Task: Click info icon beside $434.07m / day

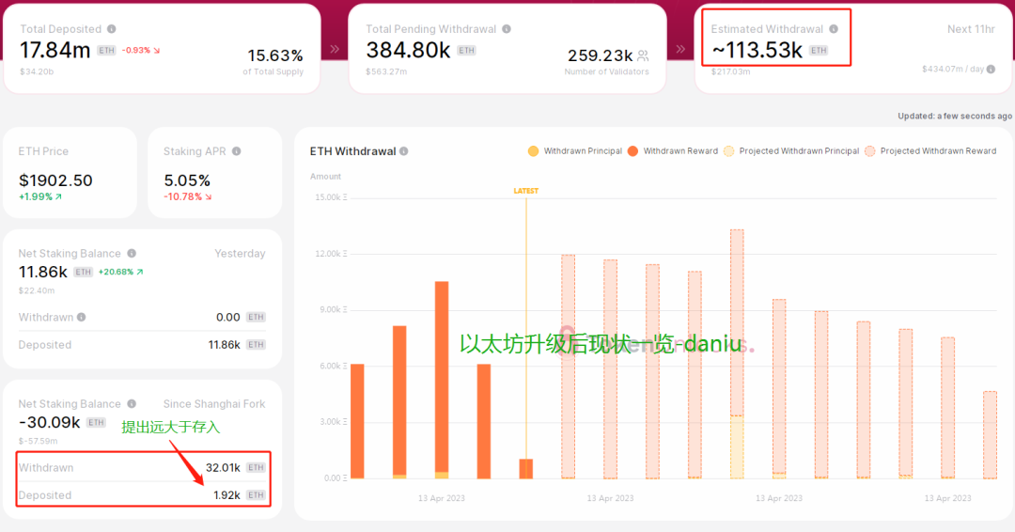Action: pos(992,70)
